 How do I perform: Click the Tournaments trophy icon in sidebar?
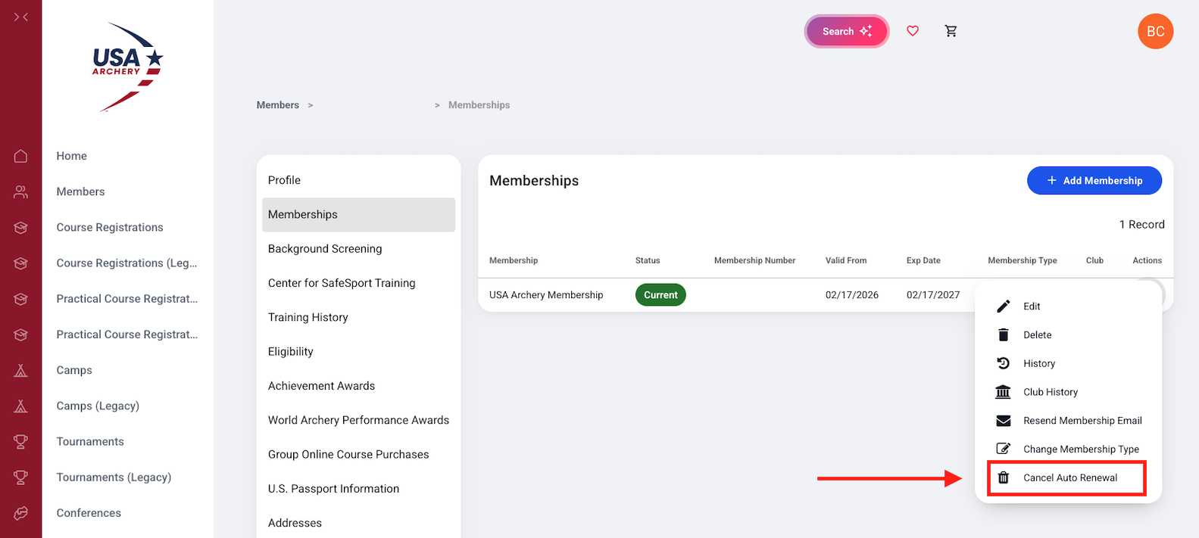tap(20, 442)
